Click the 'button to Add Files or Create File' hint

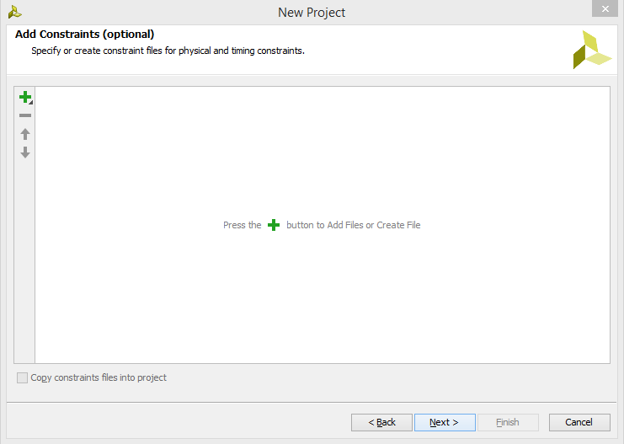(x=354, y=225)
